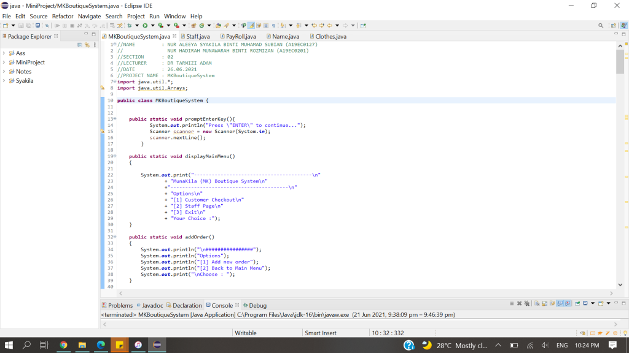Open Microsoft Edge from the taskbar
The image size is (629, 353).
pos(101,345)
